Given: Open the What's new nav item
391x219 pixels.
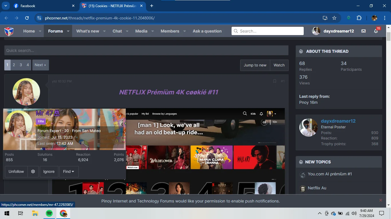Looking at the screenshot, I should (x=88, y=31).
